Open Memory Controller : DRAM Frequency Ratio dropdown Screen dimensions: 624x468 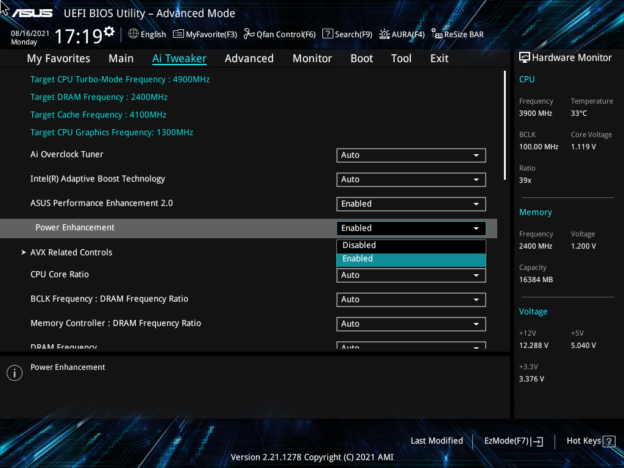(x=411, y=324)
